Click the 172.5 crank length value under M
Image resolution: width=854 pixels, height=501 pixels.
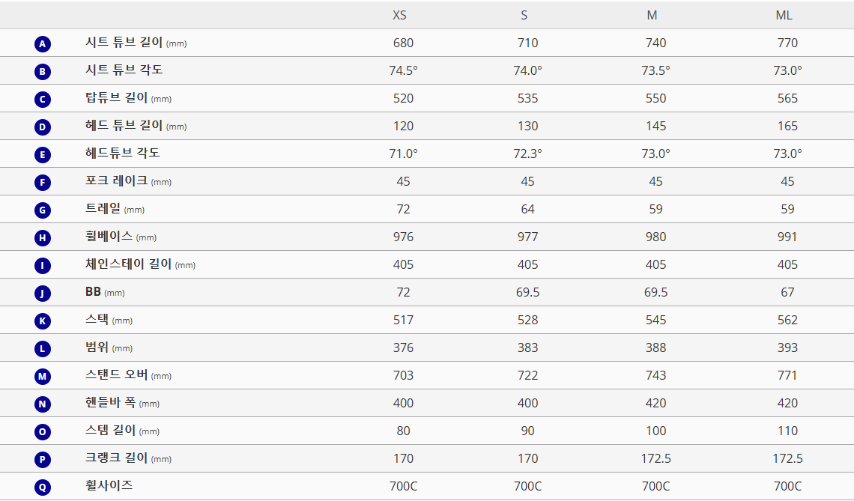[655, 458]
